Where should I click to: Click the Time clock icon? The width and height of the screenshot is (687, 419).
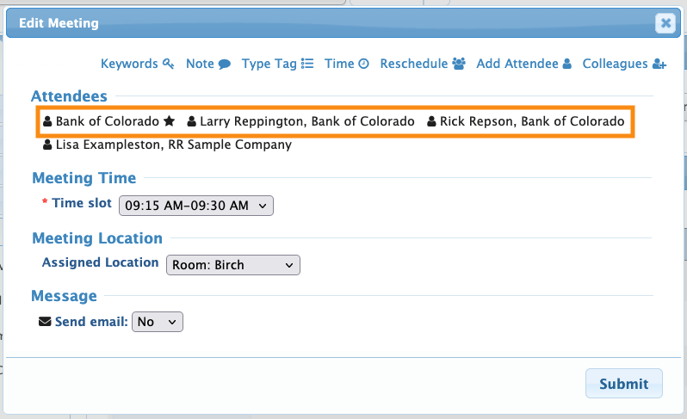coord(363,64)
